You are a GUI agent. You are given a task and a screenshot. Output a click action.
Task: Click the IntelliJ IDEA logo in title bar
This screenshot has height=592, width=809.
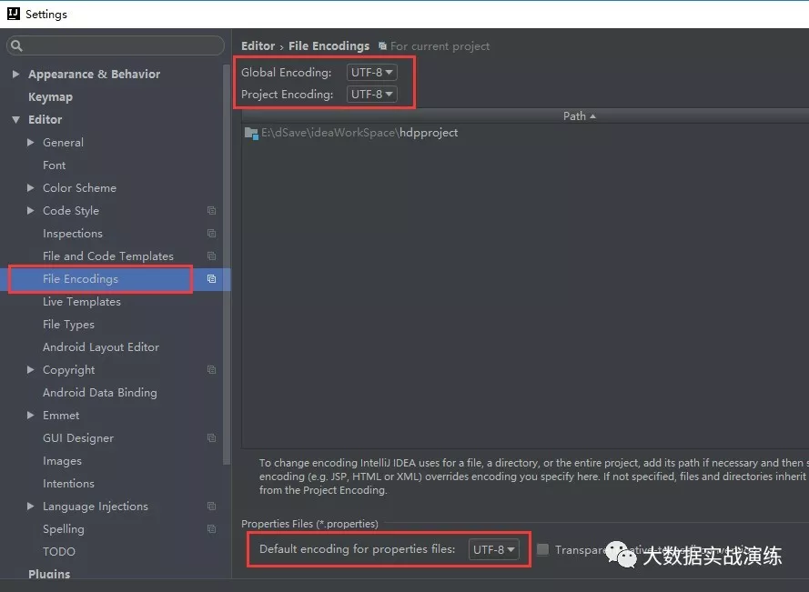point(14,14)
